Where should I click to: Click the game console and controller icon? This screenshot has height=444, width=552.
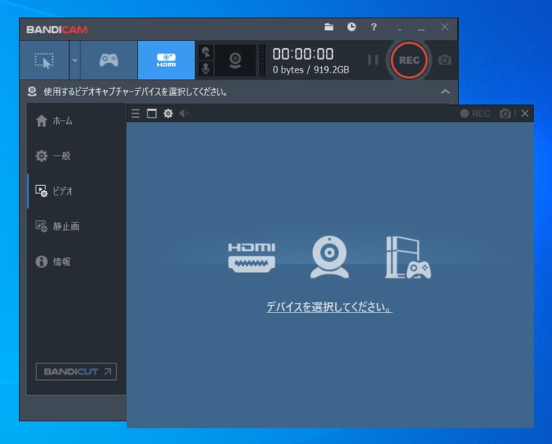click(x=408, y=257)
